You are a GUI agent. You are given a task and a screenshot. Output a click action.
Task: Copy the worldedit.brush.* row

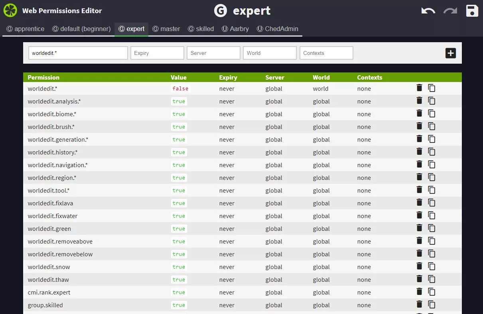[x=432, y=126]
